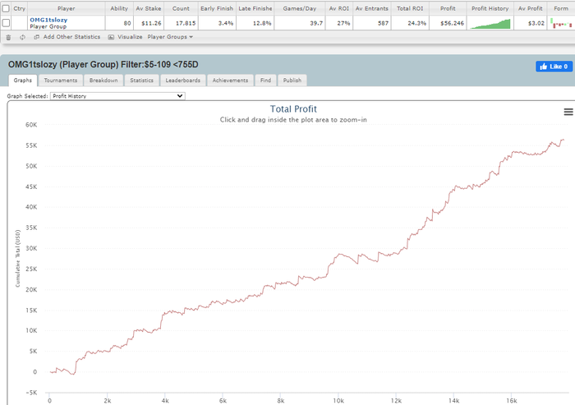Click the 24.3% total ROI value

click(417, 23)
